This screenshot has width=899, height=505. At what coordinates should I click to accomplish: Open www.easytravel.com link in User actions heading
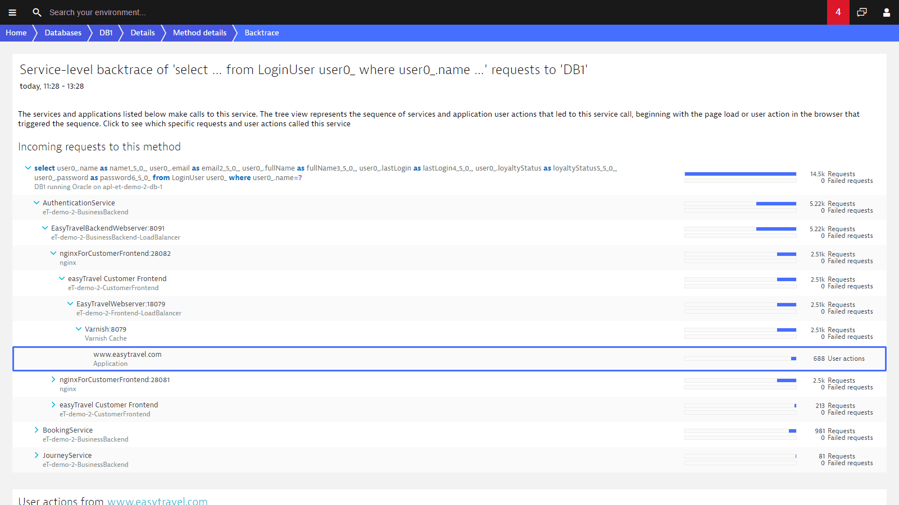coord(157,501)
